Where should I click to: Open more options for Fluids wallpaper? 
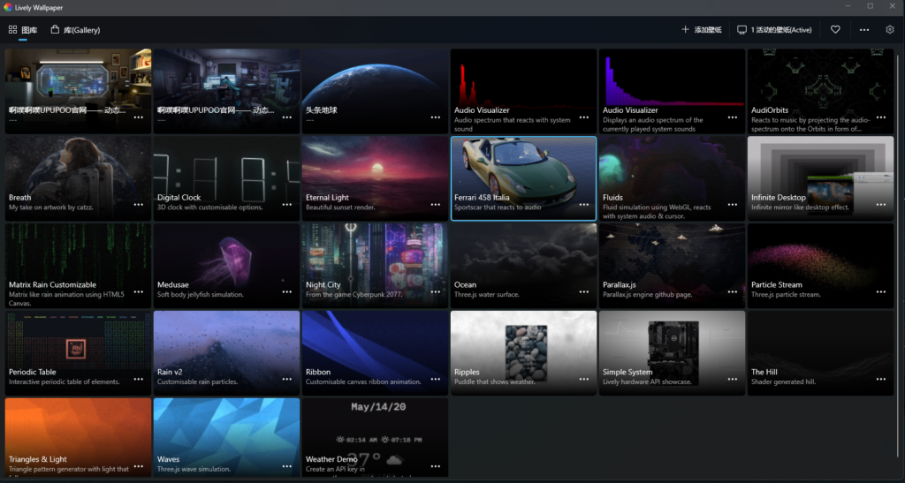(x=733, y=205)
